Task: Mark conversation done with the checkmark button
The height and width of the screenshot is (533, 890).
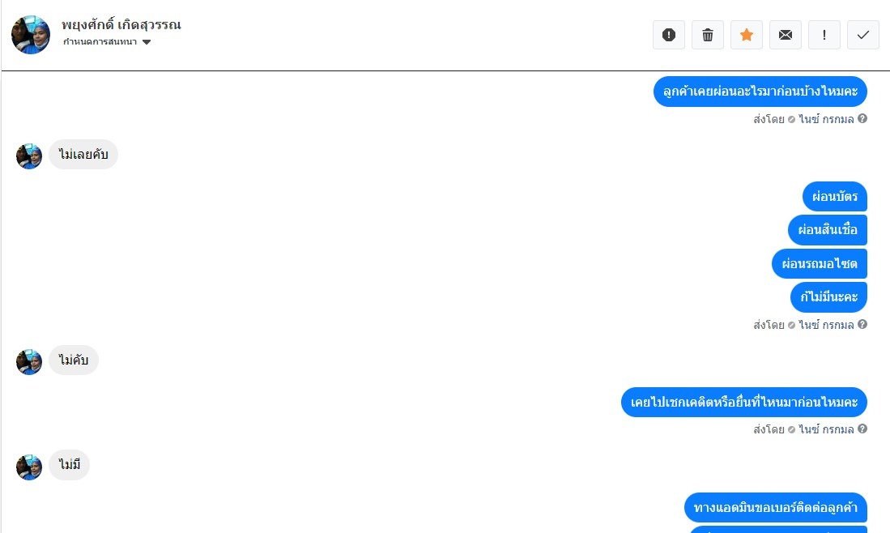Action: pyautogui.click(x=863, y=35)
